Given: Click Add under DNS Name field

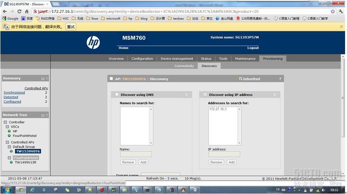Looking at the screenshot, I should click(x=143, y=162).
